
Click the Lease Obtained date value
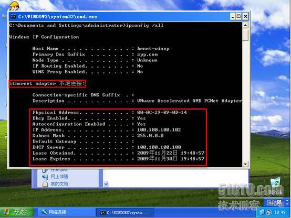pyautogui.click(x=171, y=153)
